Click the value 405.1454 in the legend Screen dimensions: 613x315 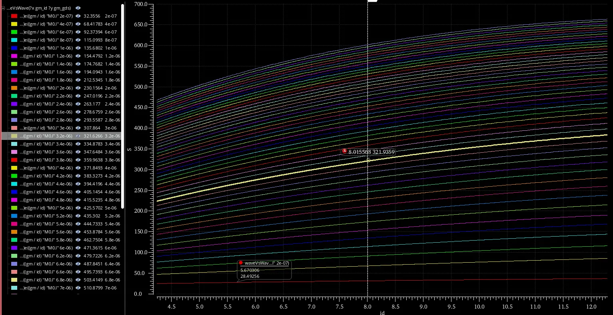click(x=93, y=192)
